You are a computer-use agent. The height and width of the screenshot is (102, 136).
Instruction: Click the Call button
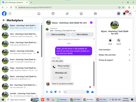[x=61, y=78]
